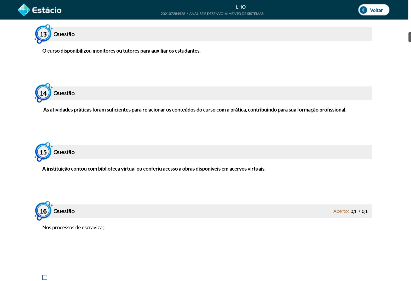The image size is (411, 281).
Task: Click the number 16 question badge
Action: click(x=43, y=211)
